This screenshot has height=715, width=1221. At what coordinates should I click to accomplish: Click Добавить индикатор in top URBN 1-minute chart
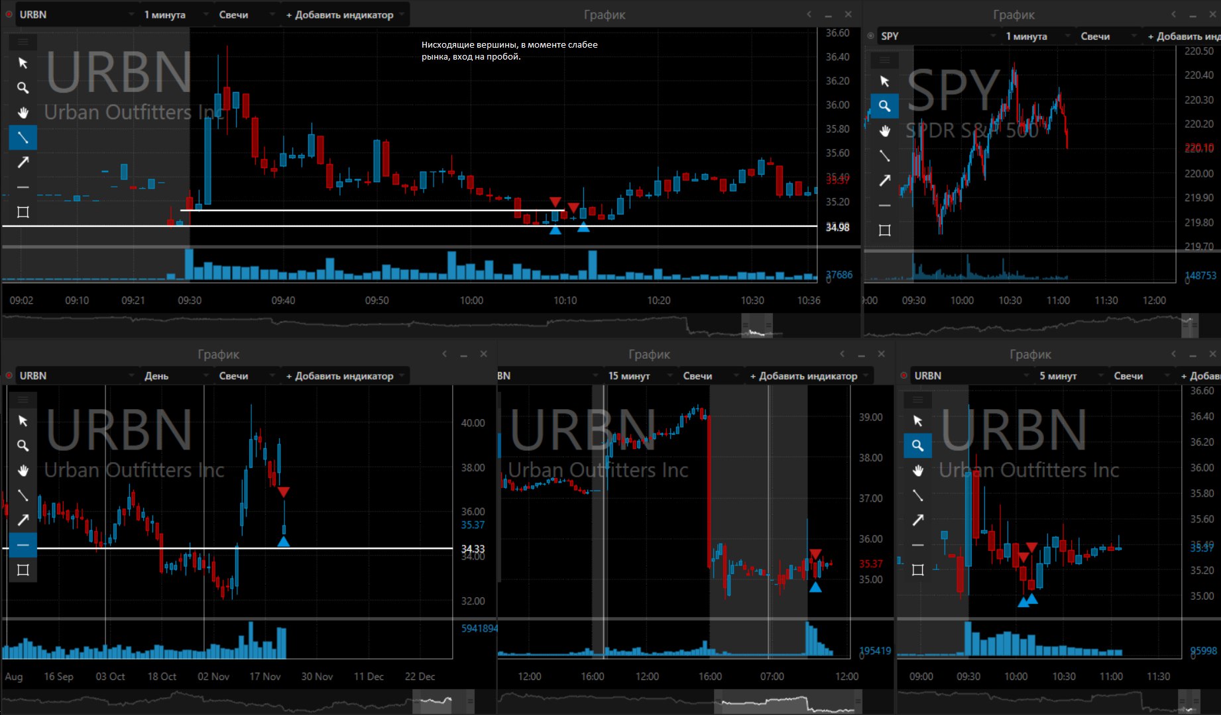pyautogui.click(x=344, y=15)
